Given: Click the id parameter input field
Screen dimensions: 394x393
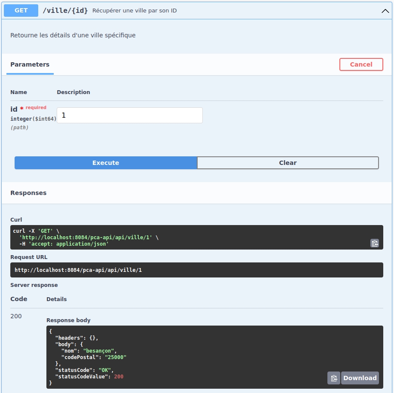Looking at the screenshot, I should coord(130,115).
